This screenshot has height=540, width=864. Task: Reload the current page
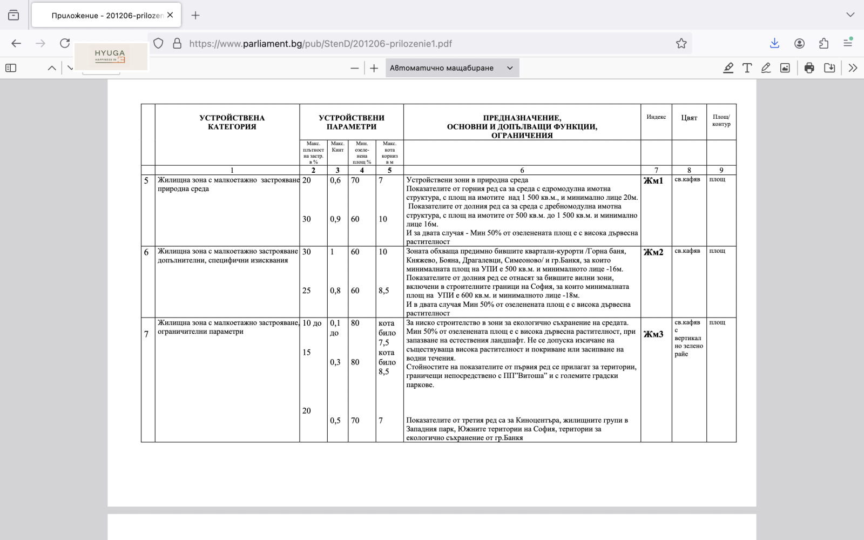point(65,44)
